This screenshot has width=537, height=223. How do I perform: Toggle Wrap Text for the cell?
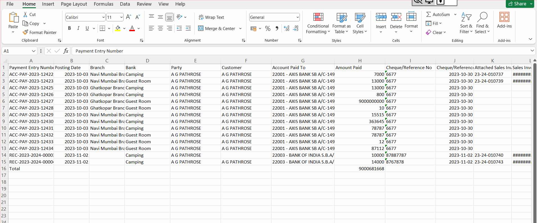(211, 17)
